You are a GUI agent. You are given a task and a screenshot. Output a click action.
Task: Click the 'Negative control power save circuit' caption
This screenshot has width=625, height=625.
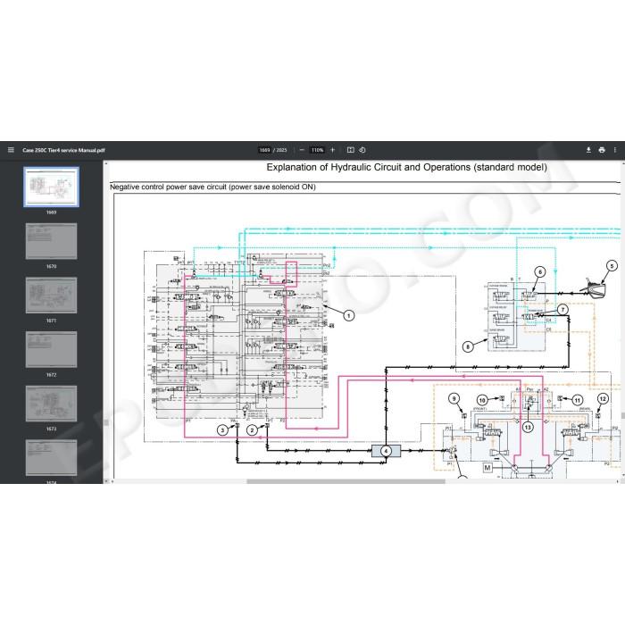[x=212, y=187]
